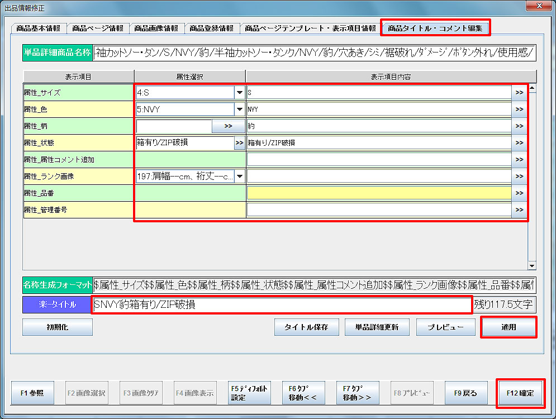Click >> at end of 属性_管理番号 row
The width and height of the screenshot is (556, 419).
(x=519, y=210)
